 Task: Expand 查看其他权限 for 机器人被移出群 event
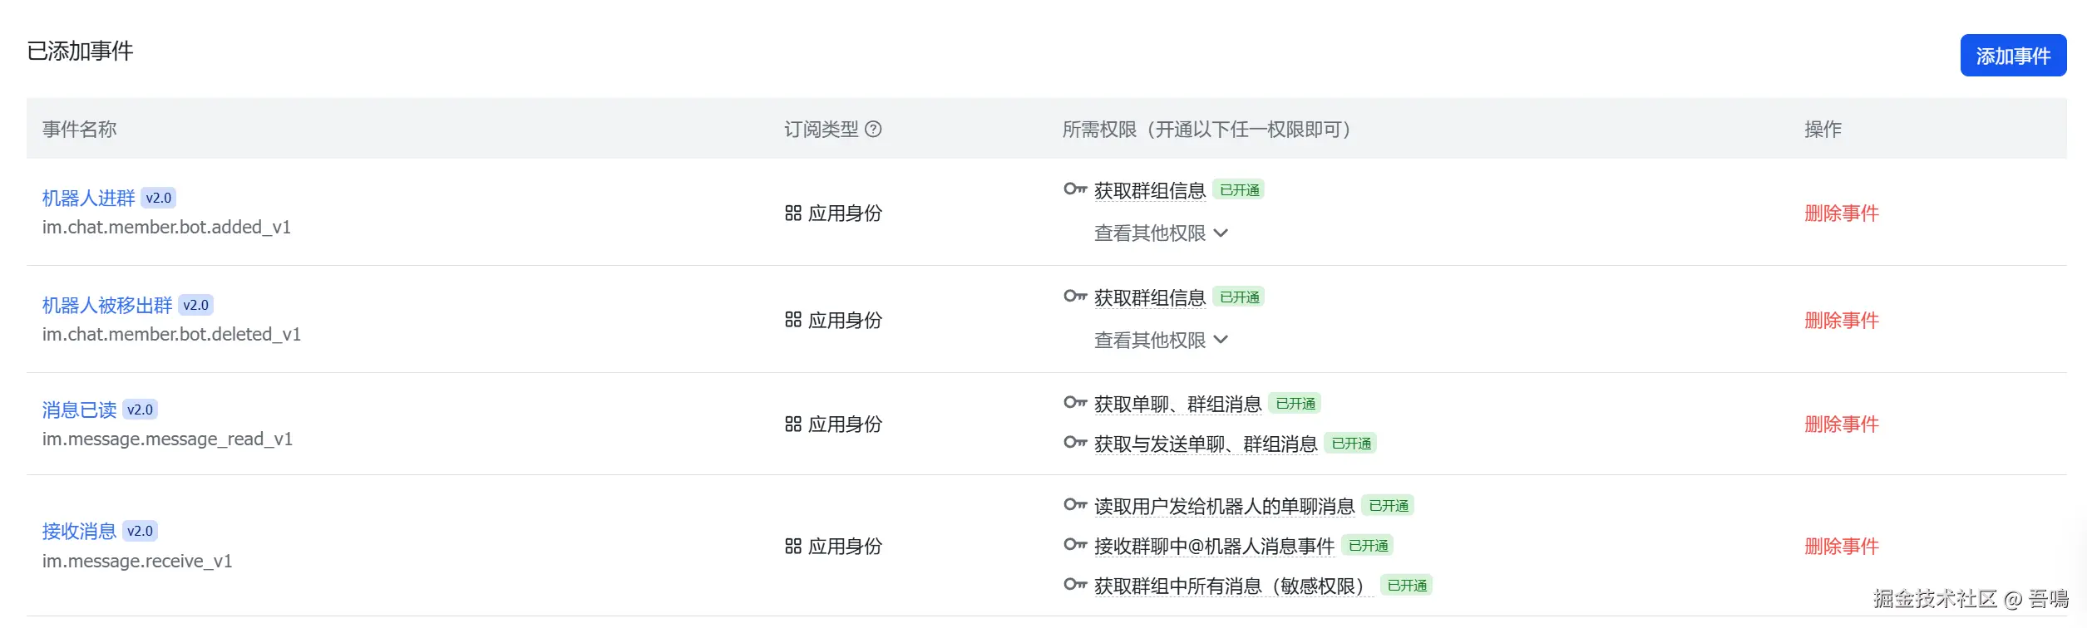[x=1161, y=341]
